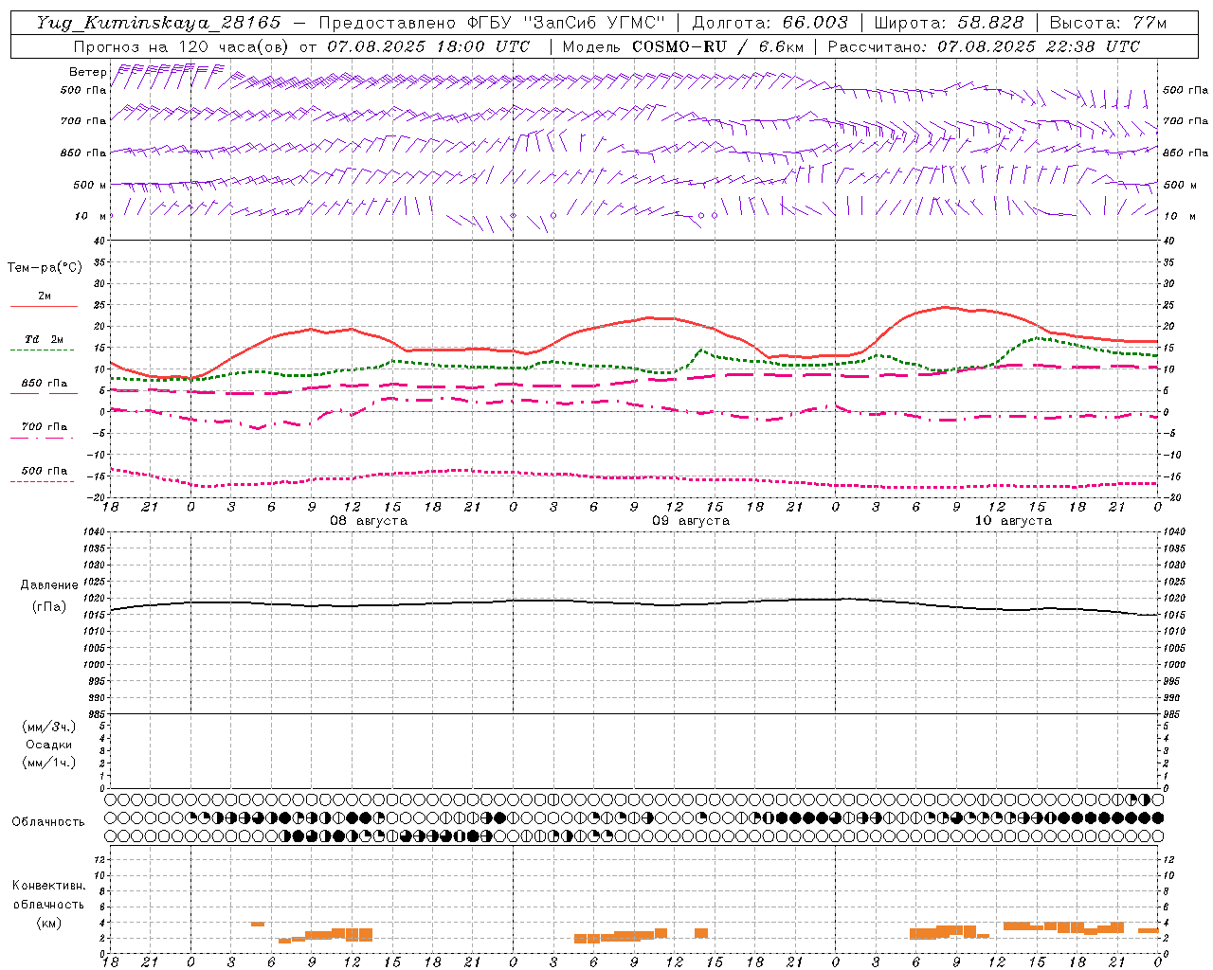
Task: Click the black pressure curve in Давление panel
Action: [x=634, y=602]
